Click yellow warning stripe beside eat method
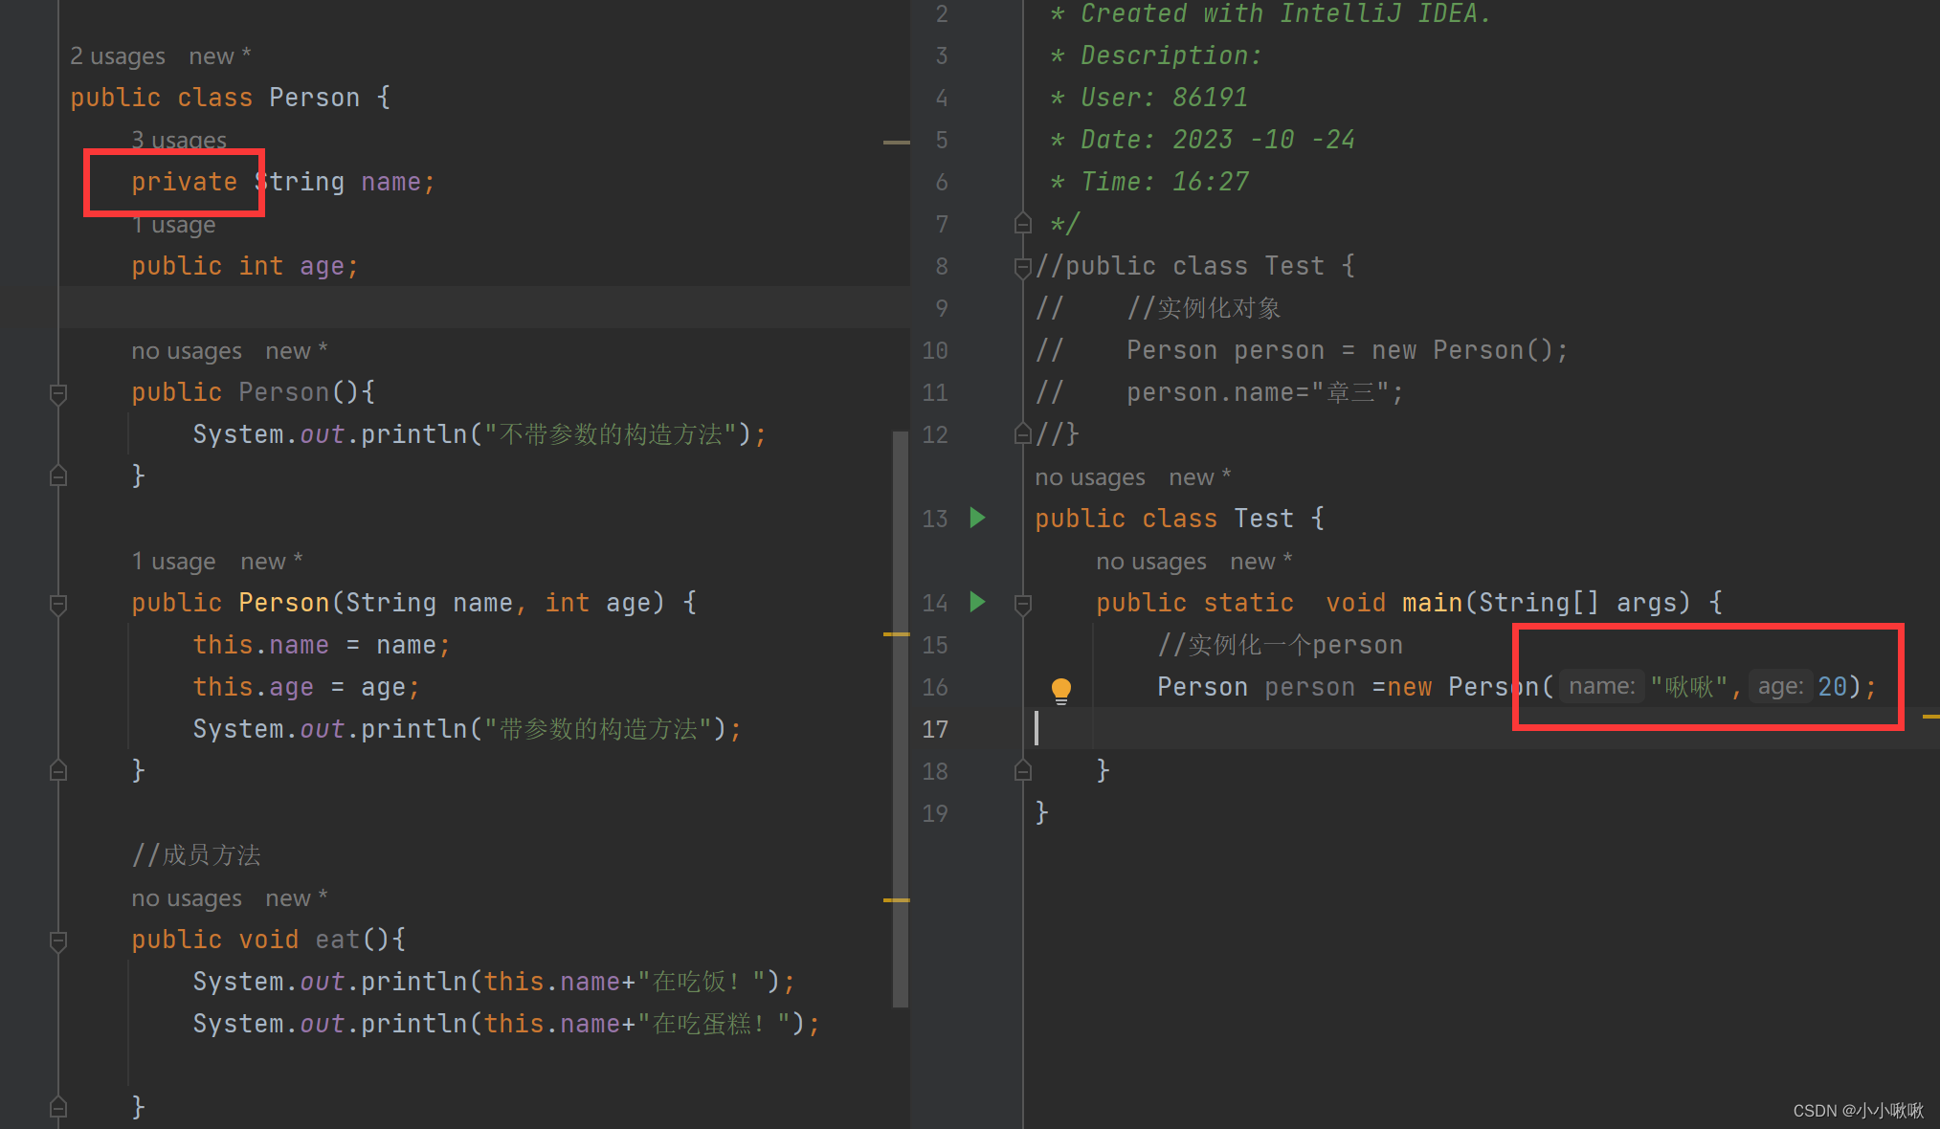The width and height of the screenshot is (1940, 1129). (896, 900)
